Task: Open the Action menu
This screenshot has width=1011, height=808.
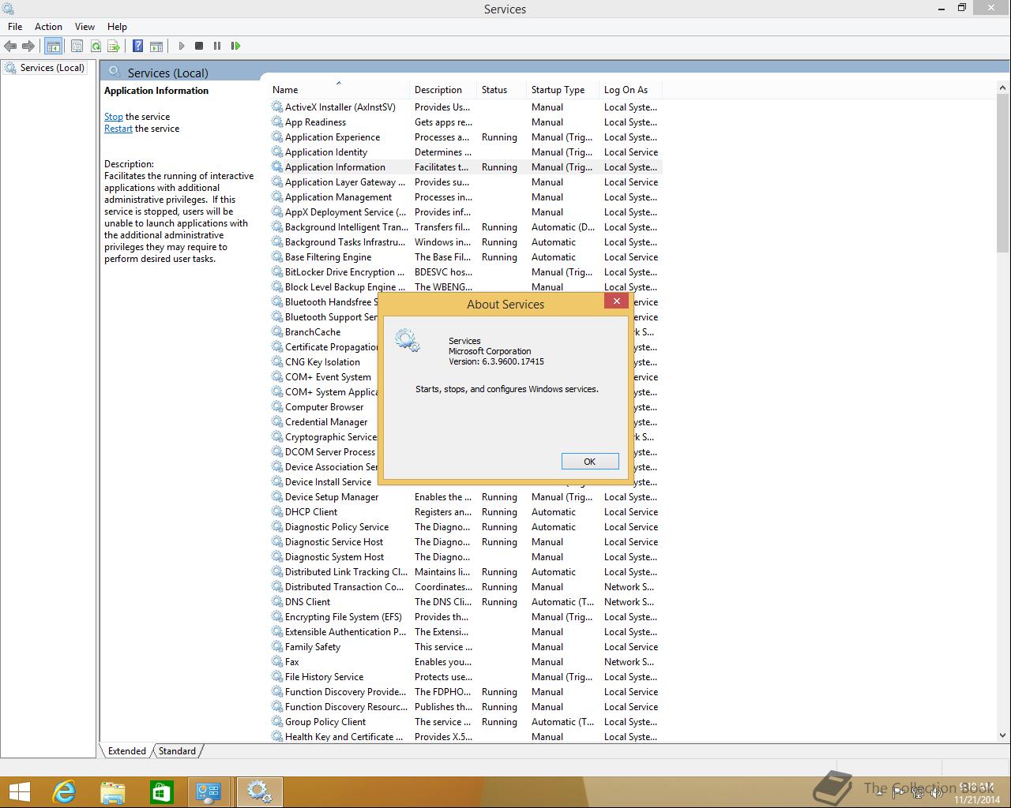Action: (x=48, y=26)
